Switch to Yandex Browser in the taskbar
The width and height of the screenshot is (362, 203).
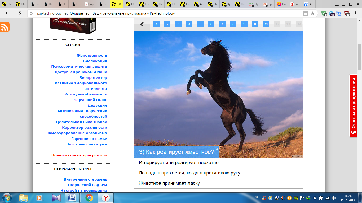tap(106, 198)
